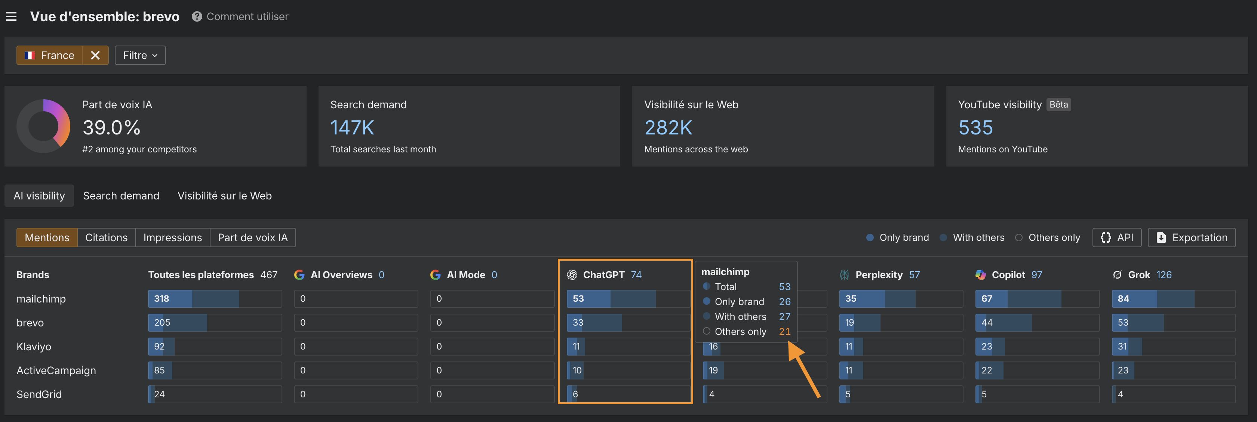Remove the France country filter
Viewport: 1257px width, 422px height.
[x=95, y=55]
